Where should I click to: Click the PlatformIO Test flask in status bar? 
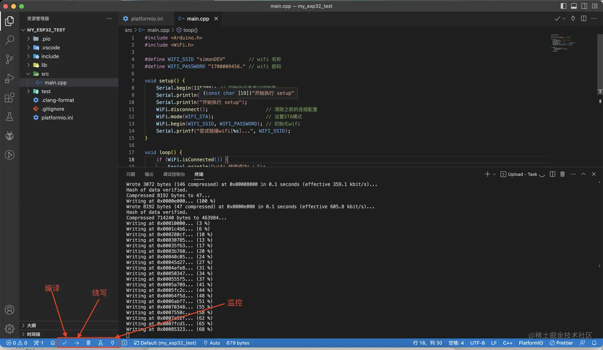tap(100, 343)
